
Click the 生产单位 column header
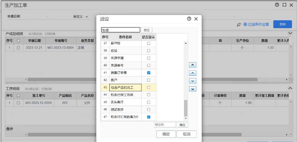pos(242,40)
